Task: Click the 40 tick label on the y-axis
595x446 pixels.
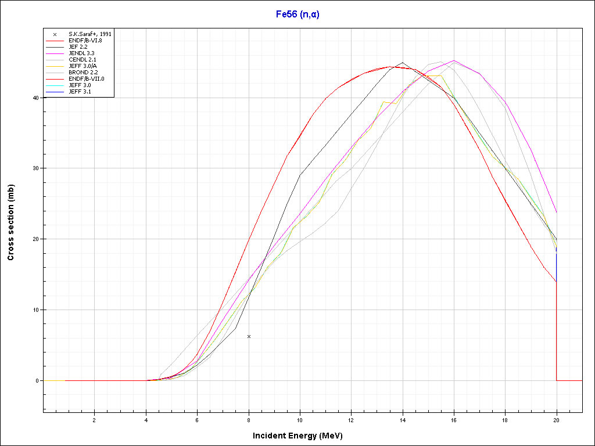Action: [x=35, y=98]
